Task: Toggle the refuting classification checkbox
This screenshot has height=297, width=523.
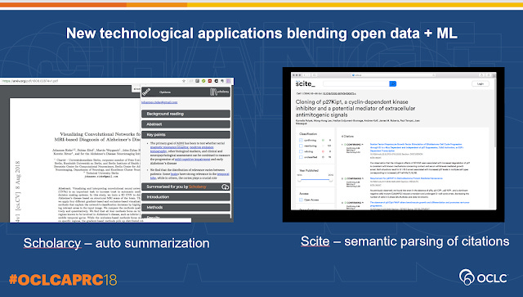Action: coord(301,151)
